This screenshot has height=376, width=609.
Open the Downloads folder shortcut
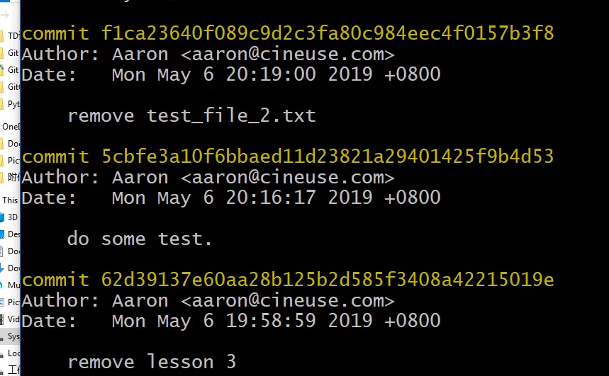[12, 268]
